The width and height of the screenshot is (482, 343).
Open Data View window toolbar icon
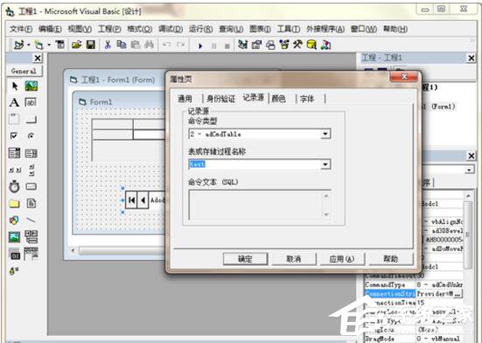(x=311, y=45)
